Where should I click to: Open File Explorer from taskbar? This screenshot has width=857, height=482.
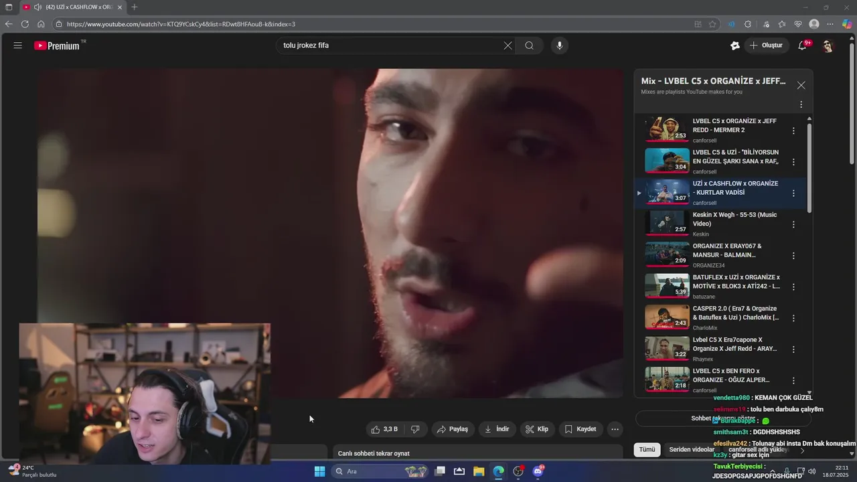click(x=479, y=471)
